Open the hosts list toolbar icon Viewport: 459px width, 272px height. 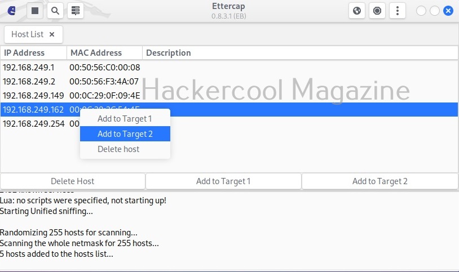[76, 11]
